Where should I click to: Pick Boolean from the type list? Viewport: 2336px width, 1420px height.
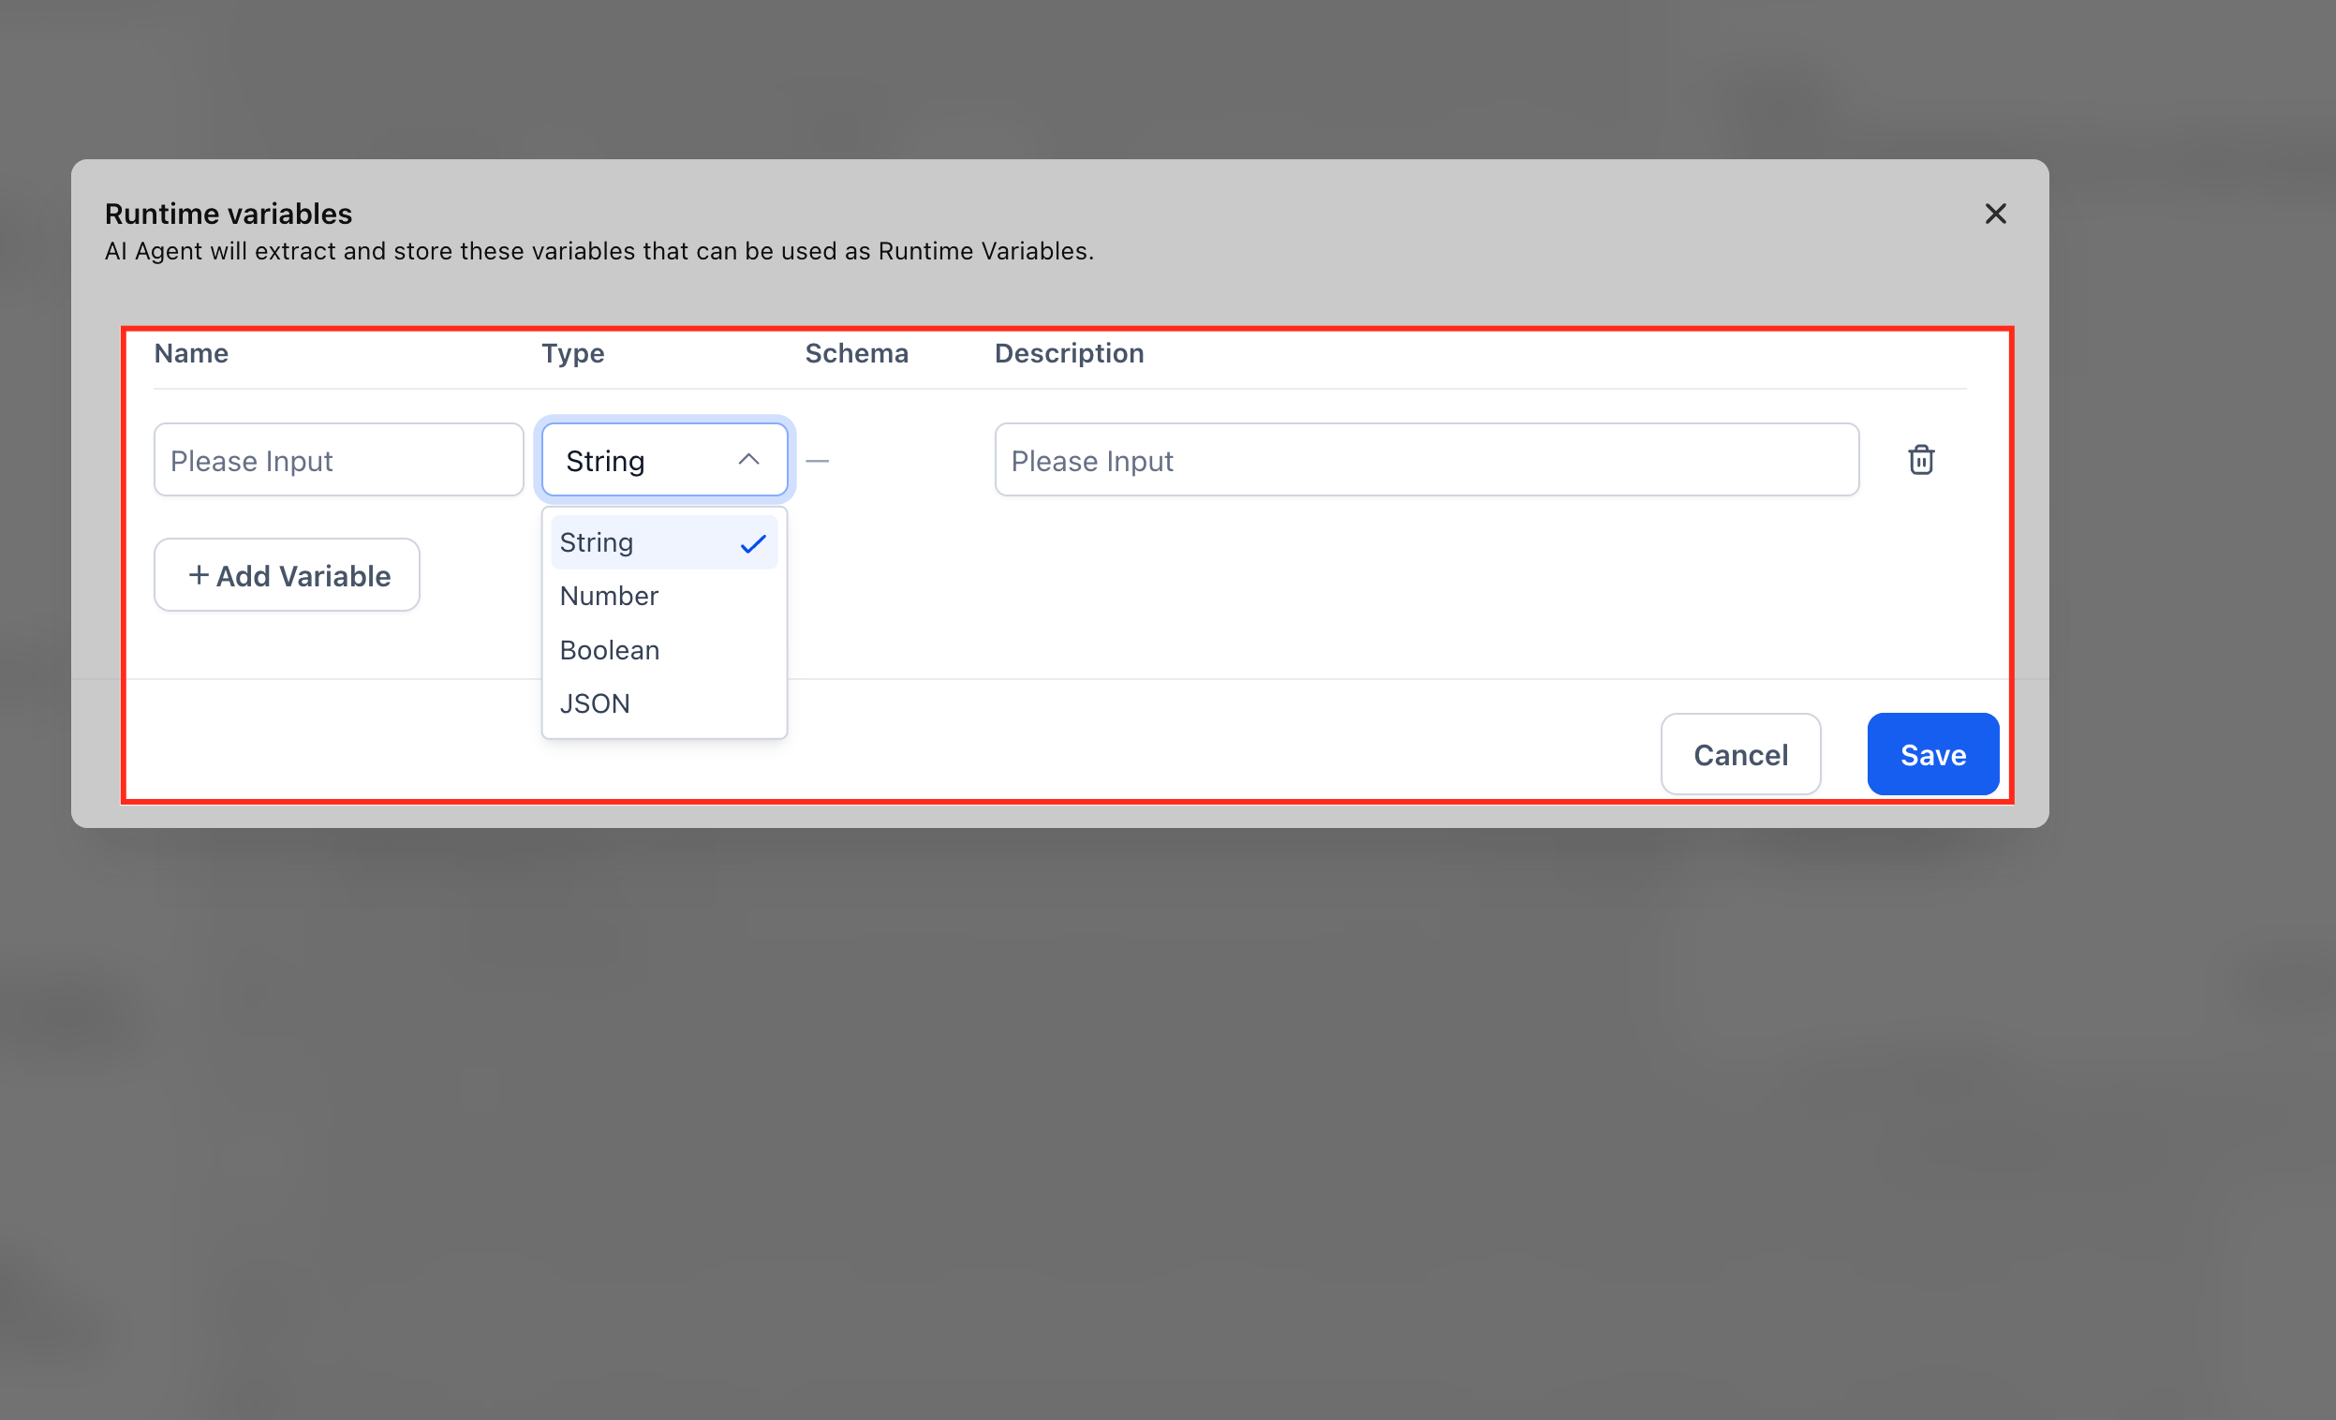coord(610,650)
